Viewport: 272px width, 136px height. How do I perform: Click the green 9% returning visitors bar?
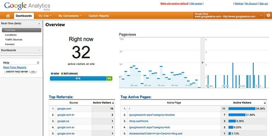point(109,78)
